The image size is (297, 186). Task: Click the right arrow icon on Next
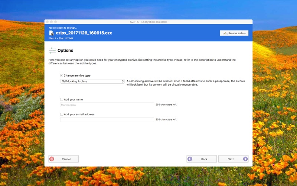[x=245, y=159]
